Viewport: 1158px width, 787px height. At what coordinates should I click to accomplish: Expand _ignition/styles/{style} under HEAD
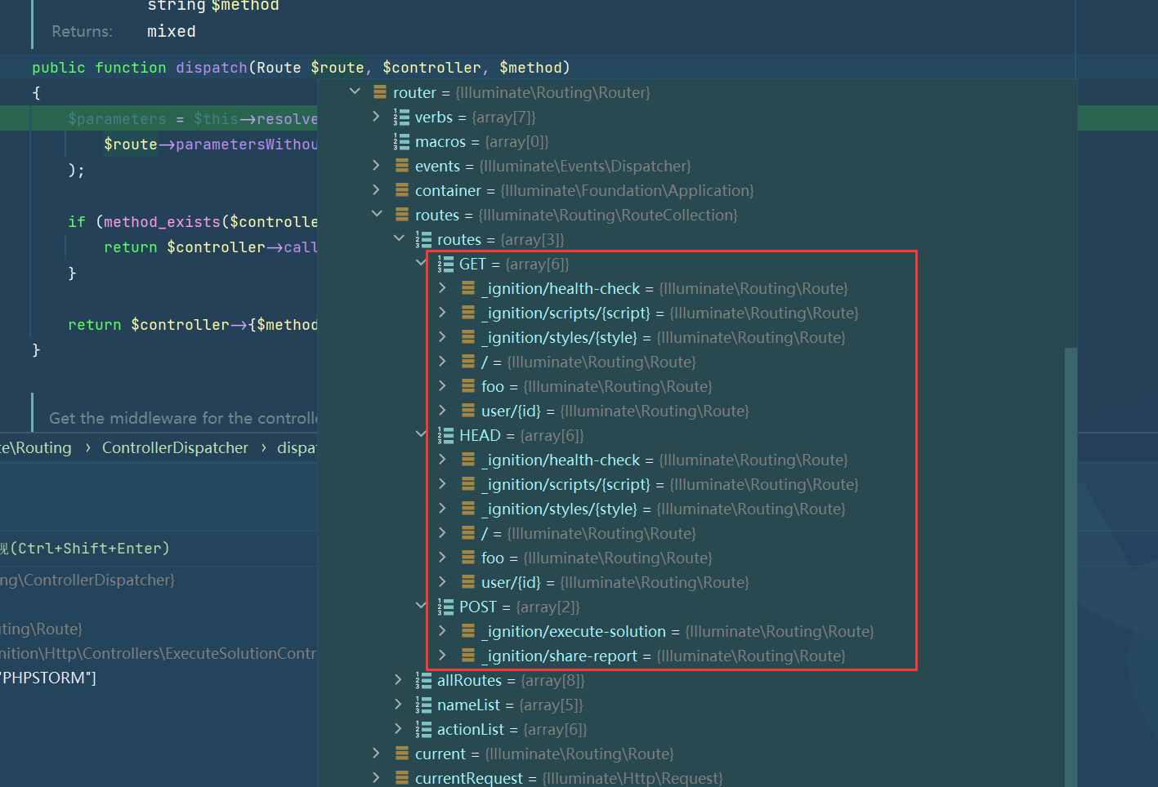(x=442, y=509)
